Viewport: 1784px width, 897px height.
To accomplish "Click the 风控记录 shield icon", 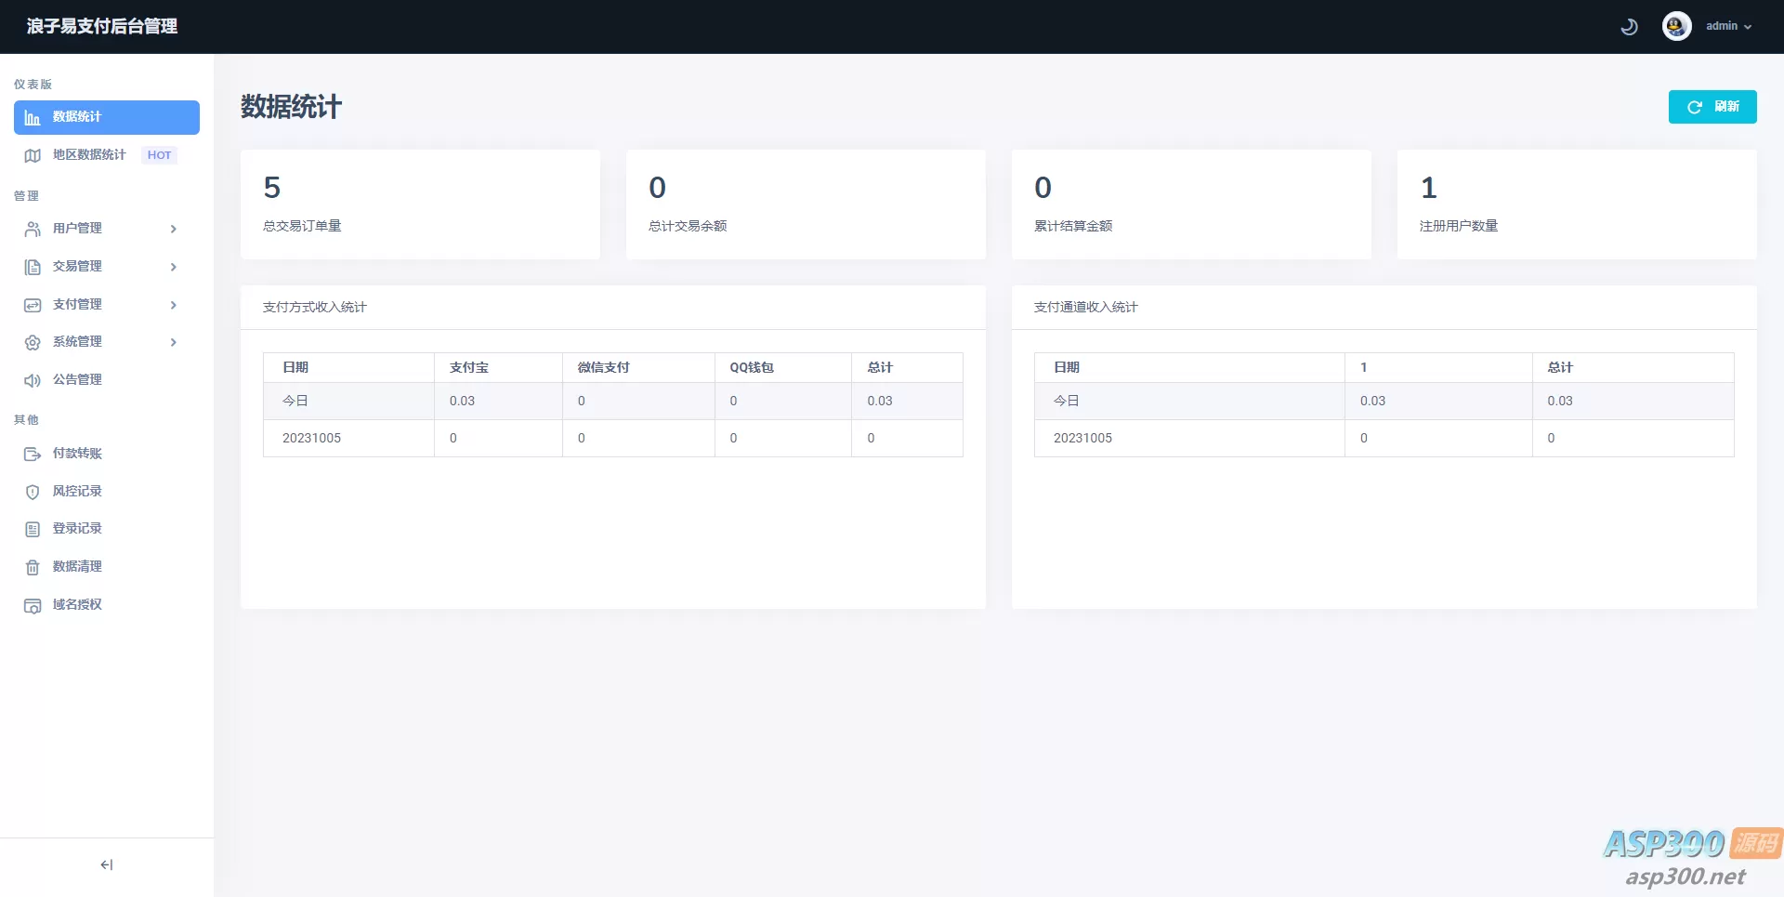I will click(x=33, y=492).
